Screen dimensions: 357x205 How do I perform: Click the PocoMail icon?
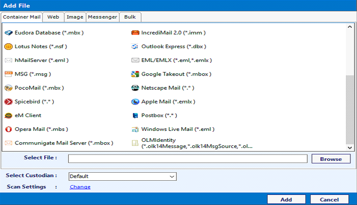click(x=8, y=88)
